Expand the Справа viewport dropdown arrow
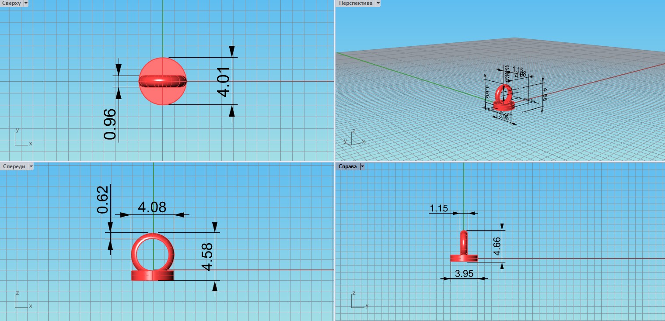The image size is (665, 321). pos(362,166)
